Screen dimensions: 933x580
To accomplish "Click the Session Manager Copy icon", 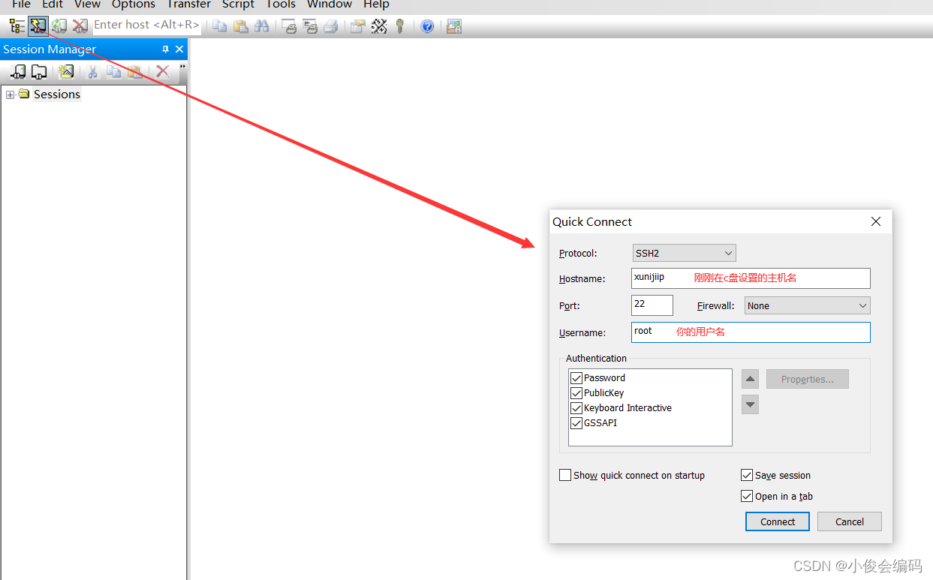I will pos(113,71).
